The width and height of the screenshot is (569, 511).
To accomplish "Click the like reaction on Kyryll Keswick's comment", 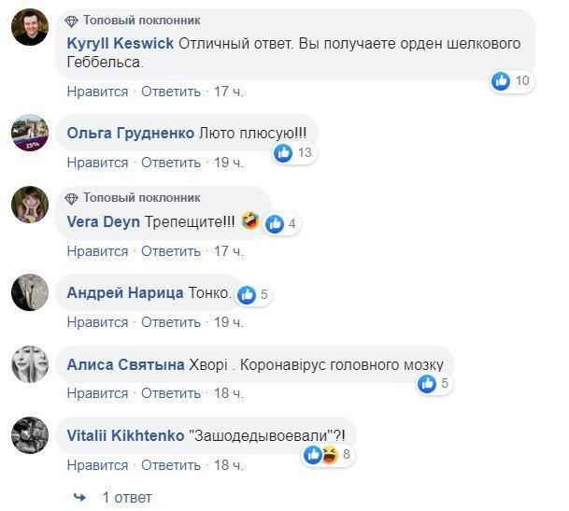I will [x=502, y=81].
